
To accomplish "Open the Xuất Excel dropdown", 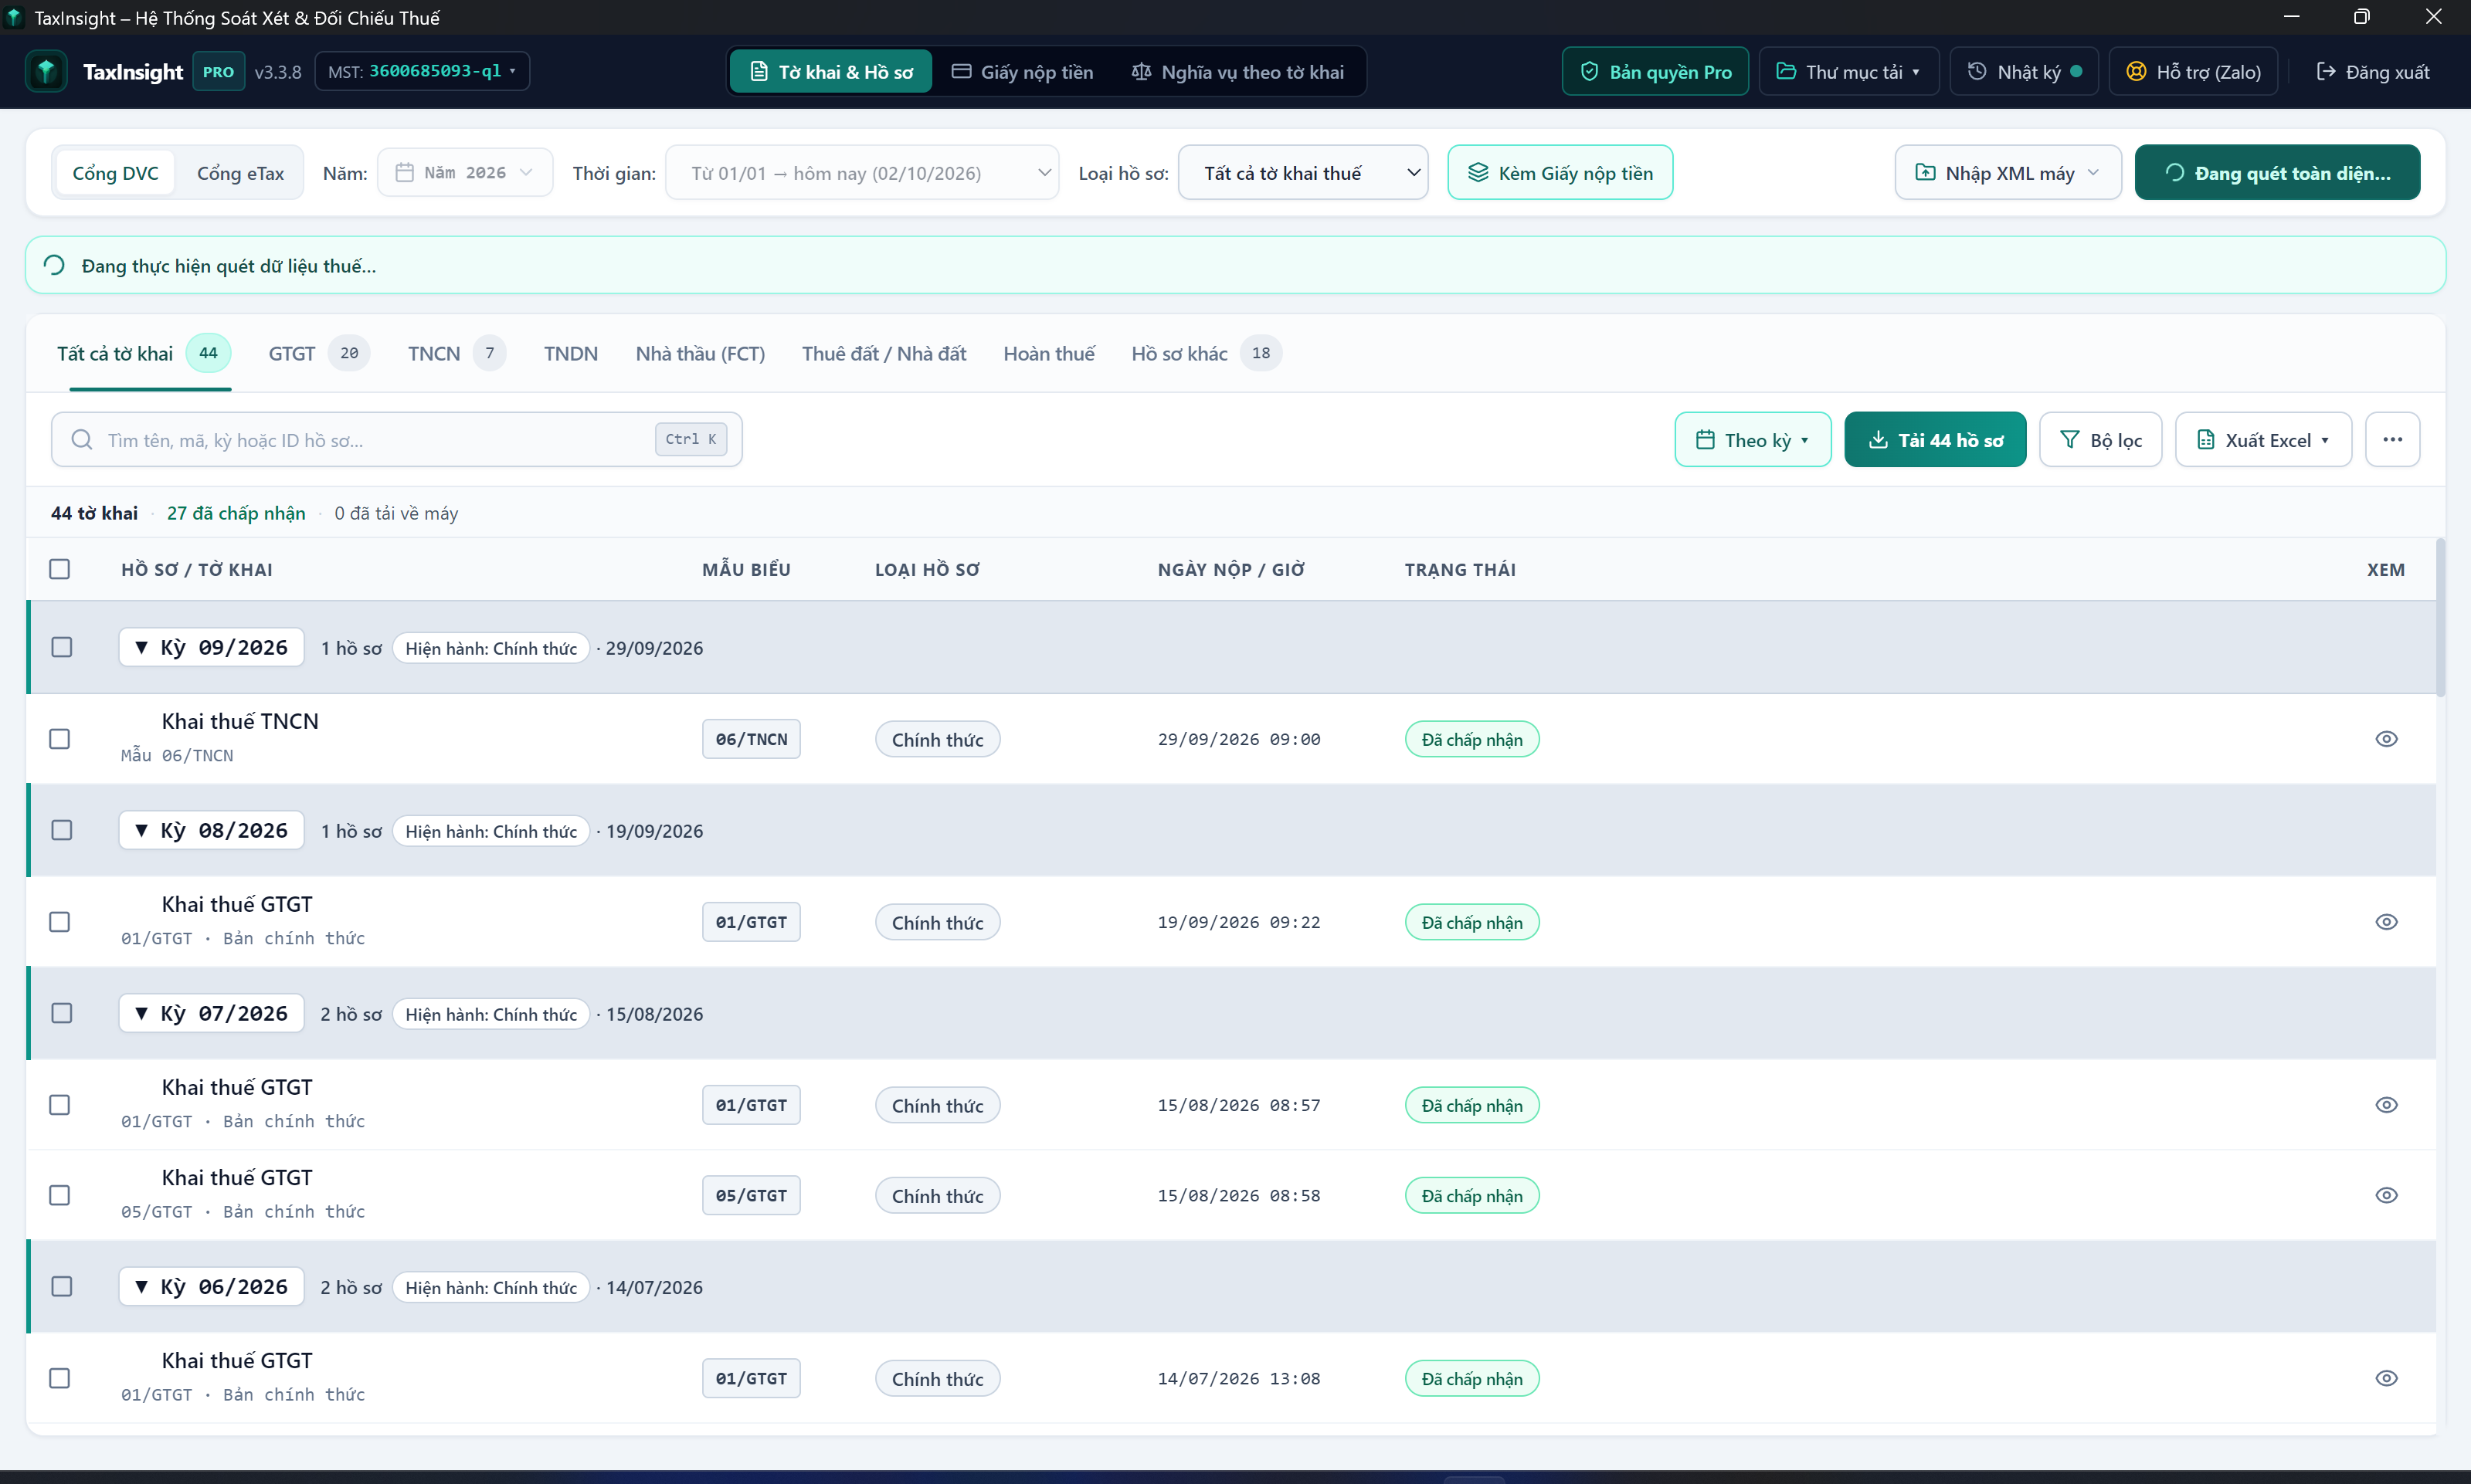I will [2263, 440].
